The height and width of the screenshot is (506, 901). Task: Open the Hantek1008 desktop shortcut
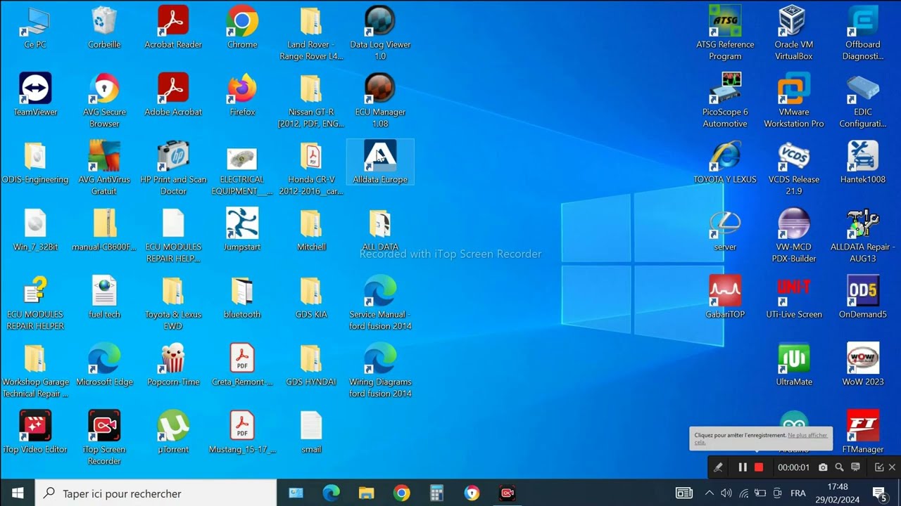click(x=863, y=162)
